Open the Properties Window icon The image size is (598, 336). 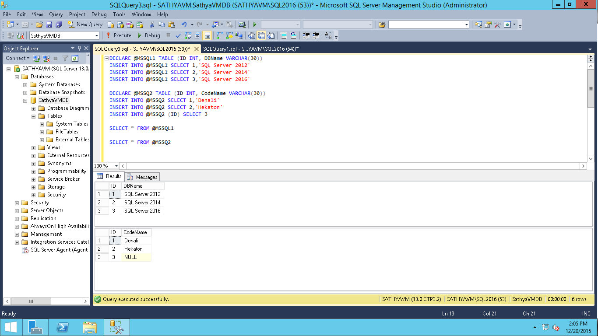point(488,24)
